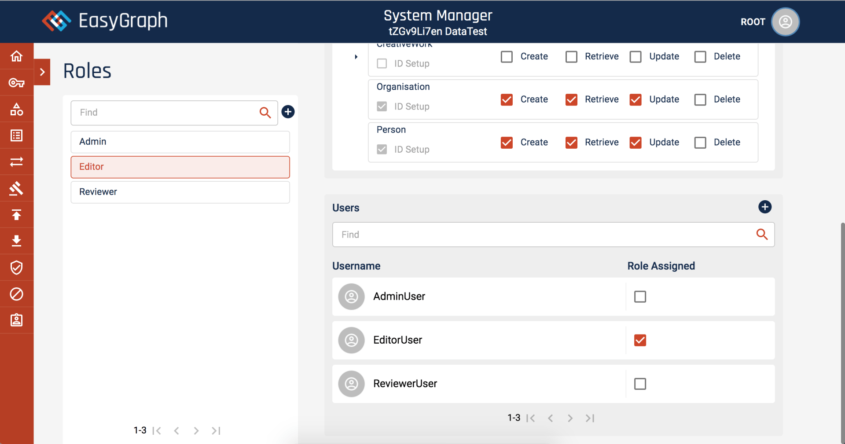
Task: Unassign role from EditorUser
Action: click(x=640, y=340)
